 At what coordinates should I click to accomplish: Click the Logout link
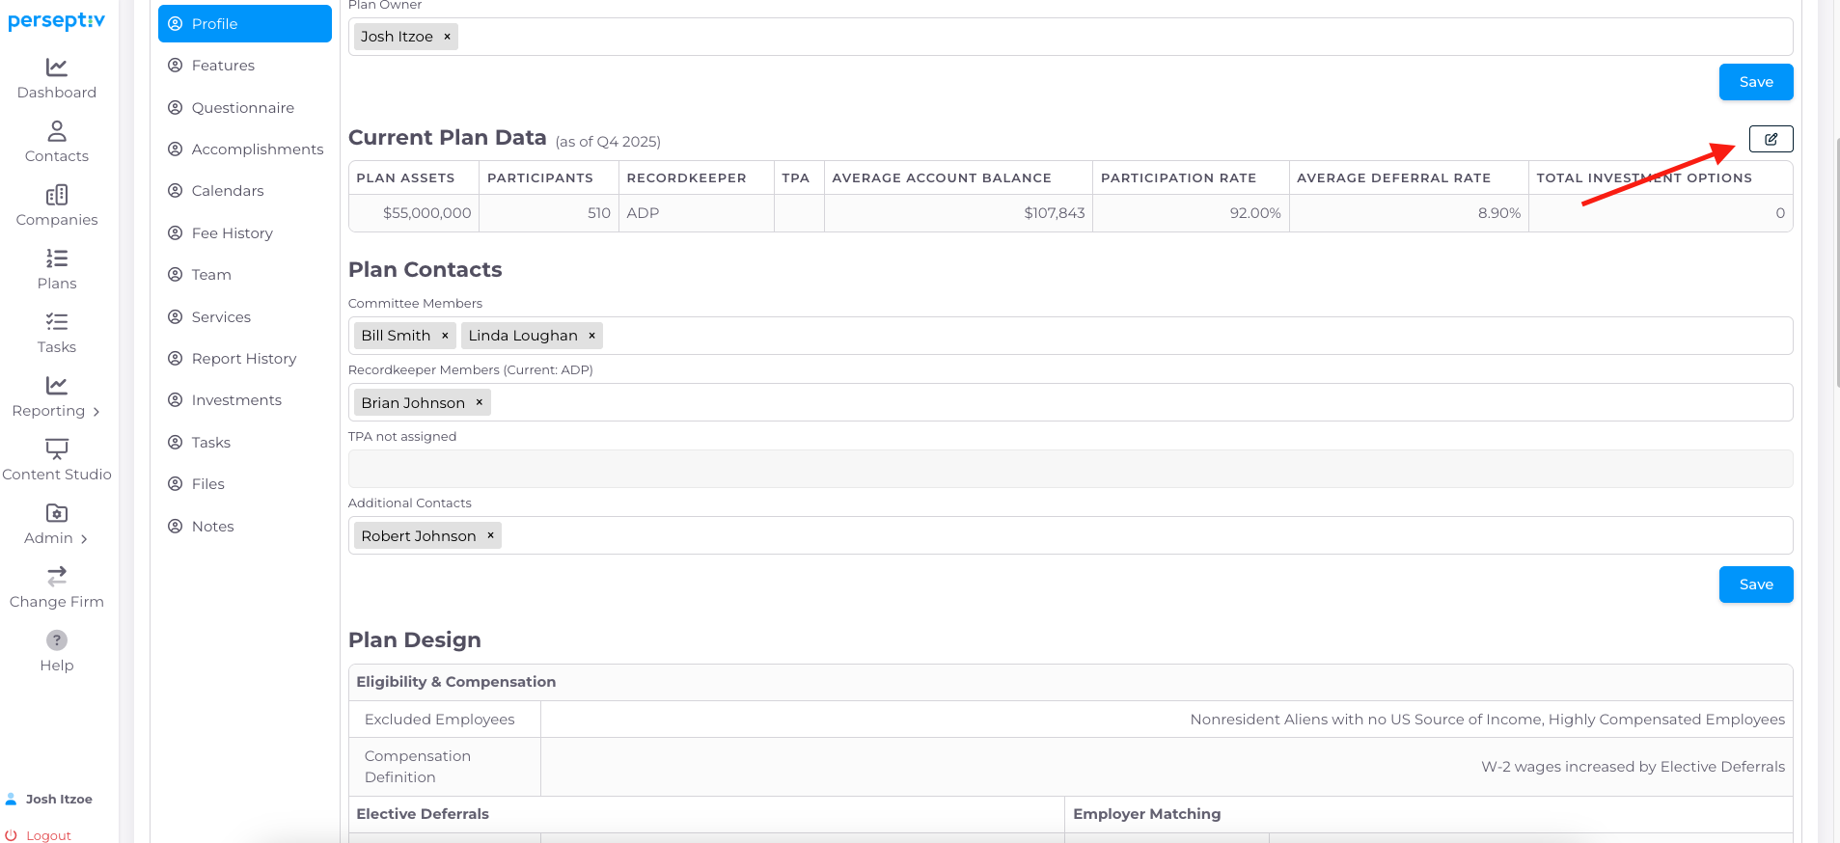tap(48, 835)
